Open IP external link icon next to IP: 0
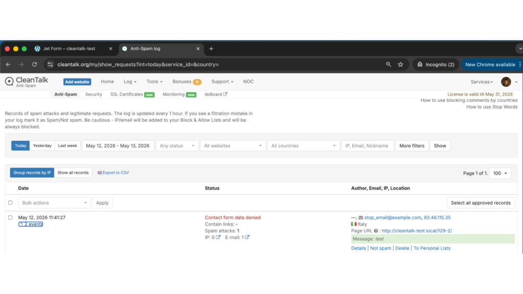 (218, 237)
